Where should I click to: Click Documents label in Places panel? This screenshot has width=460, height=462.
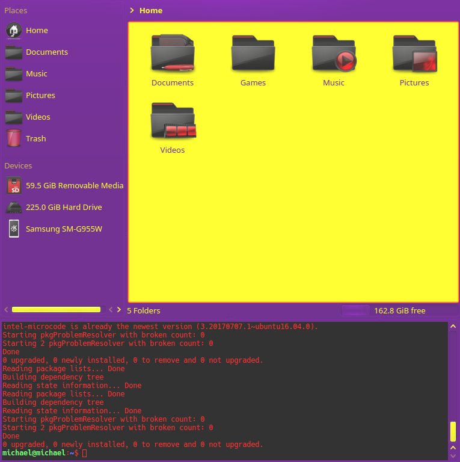pos(47,52)
